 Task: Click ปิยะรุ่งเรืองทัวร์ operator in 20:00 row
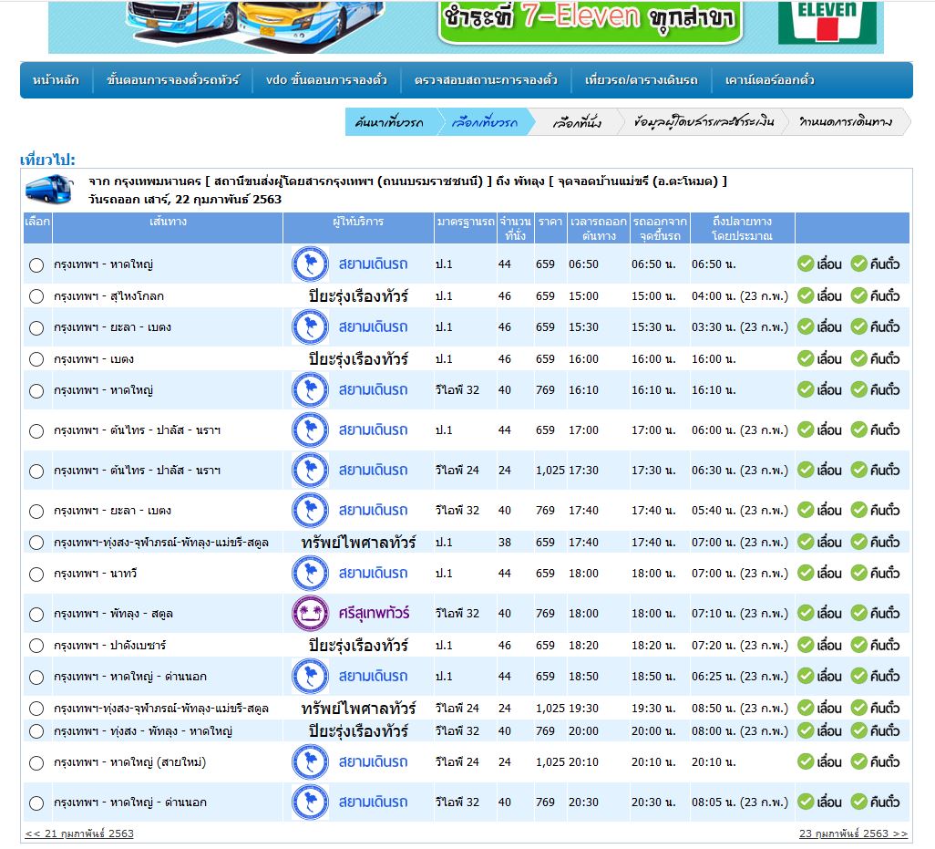tap(358, 730)
